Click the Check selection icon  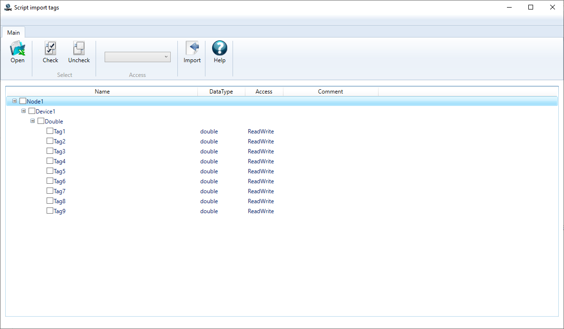point(50,48)
